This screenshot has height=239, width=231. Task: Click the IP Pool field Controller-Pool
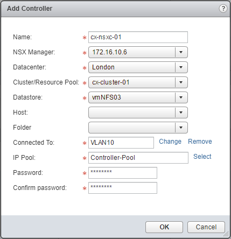tap(138, 158)
